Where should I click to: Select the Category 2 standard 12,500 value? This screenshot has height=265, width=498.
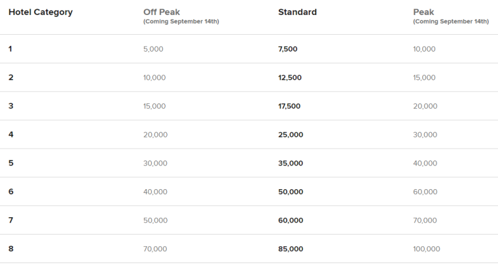[x=291, y=78]
